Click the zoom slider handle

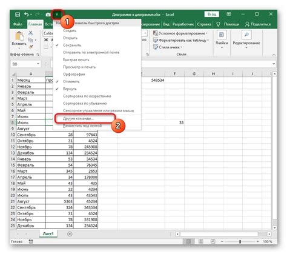(x=240, y=241)
